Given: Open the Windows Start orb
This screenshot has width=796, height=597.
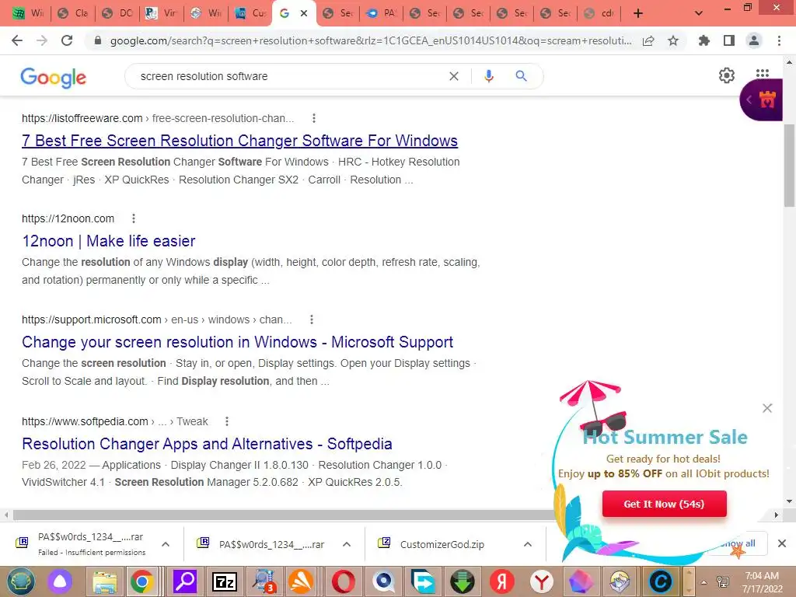Looking at the screenshot, I should (x=20, y=581).
